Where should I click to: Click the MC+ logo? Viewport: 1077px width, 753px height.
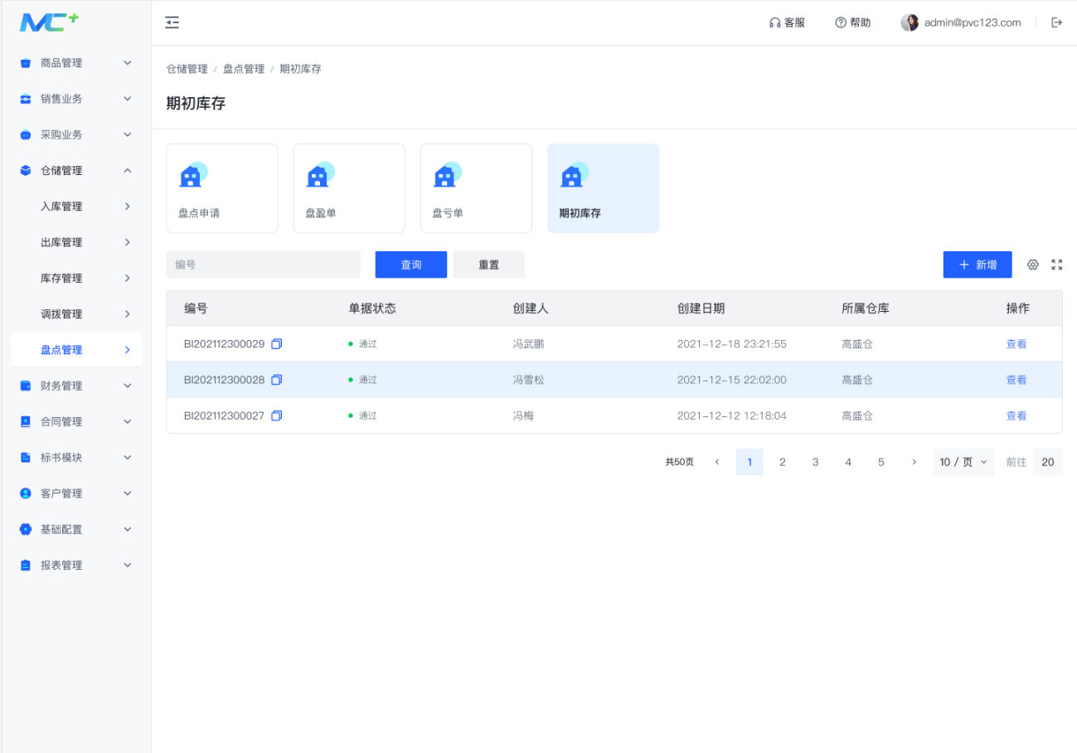pos(49,22)
